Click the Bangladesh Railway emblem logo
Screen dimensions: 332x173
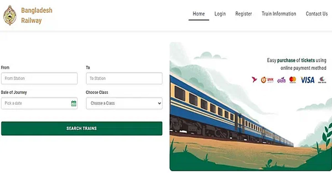pyautogui.click(x=10, y=15)
